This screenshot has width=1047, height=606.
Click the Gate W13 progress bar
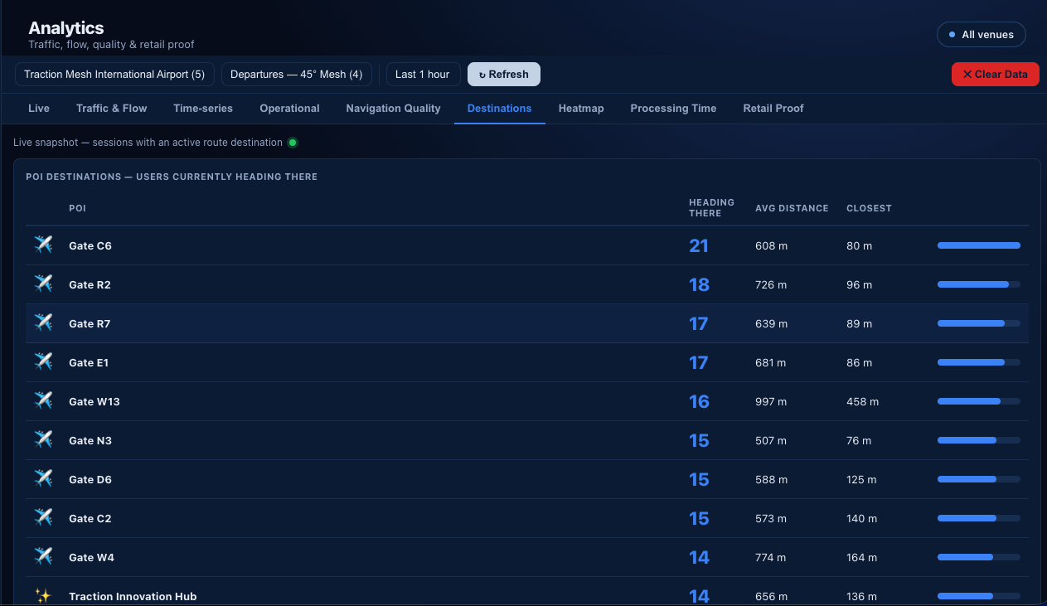979,401
